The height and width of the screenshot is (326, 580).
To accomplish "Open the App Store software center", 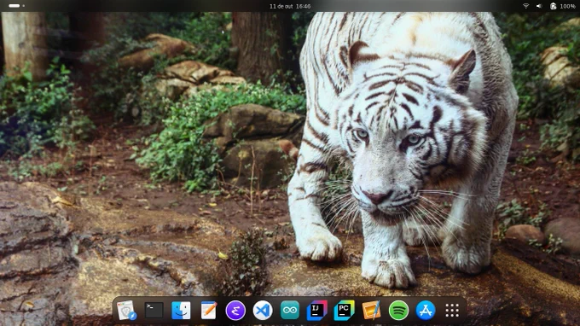I will click(x=426, y=310).
